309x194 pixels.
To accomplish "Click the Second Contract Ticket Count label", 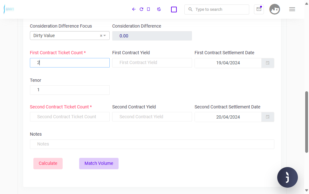I will click(x=61, y=107).
